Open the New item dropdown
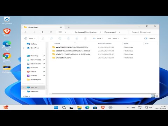168x126 pixels. (30, 38)
